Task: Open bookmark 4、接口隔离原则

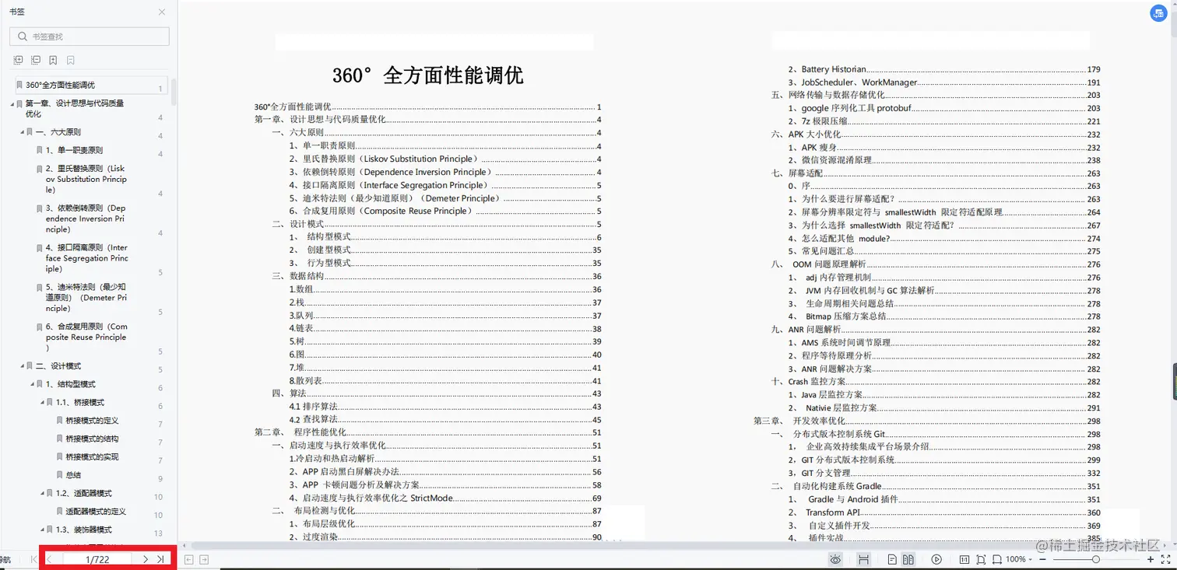Action: click(86, 258)
